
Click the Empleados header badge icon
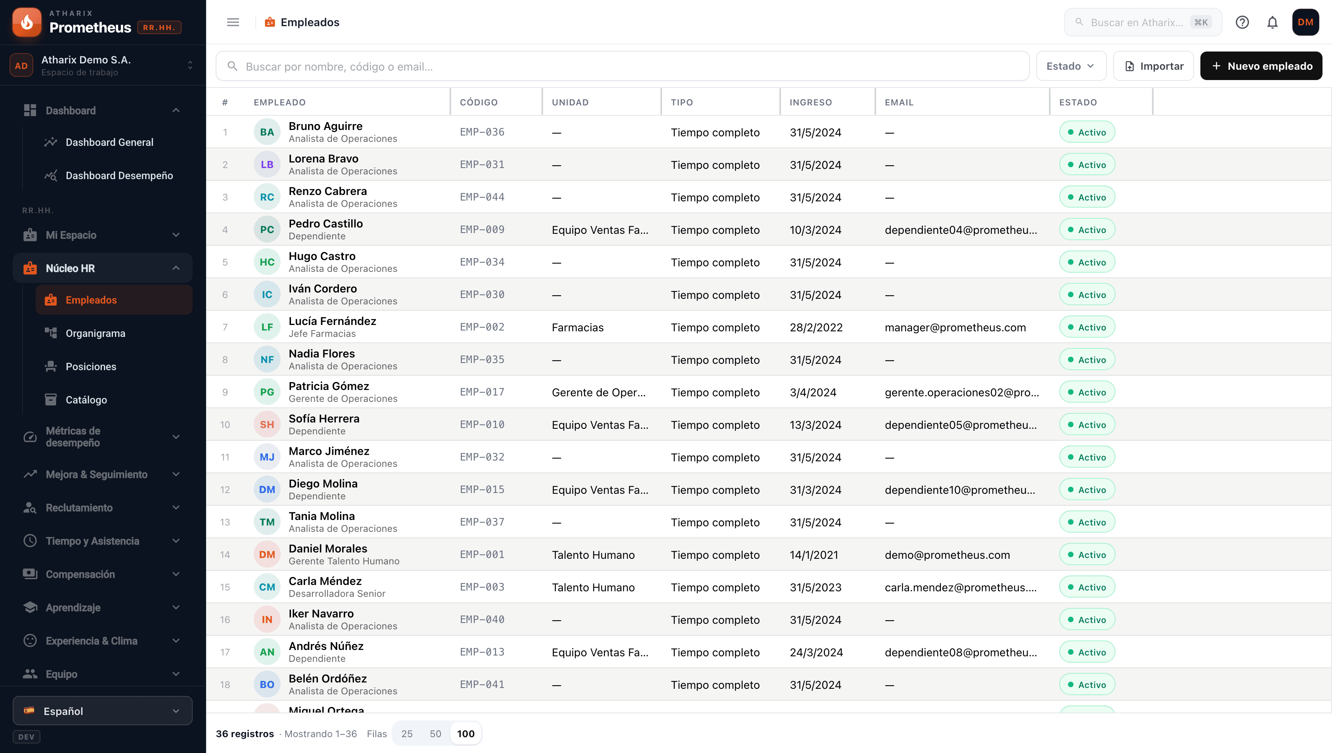click(270, 22)
